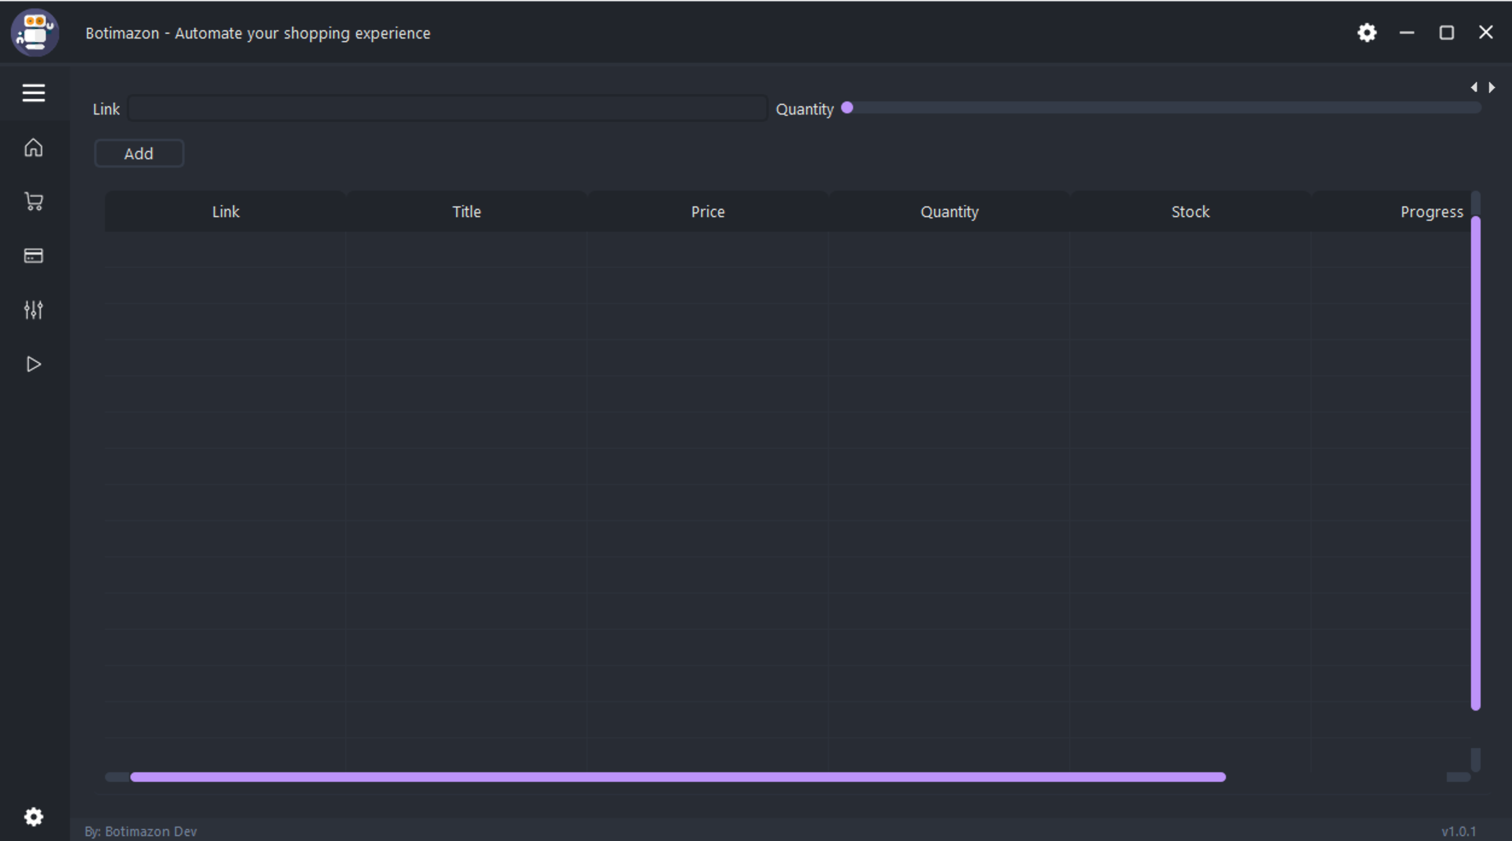Select the Stock column header

coord(1190,212)
